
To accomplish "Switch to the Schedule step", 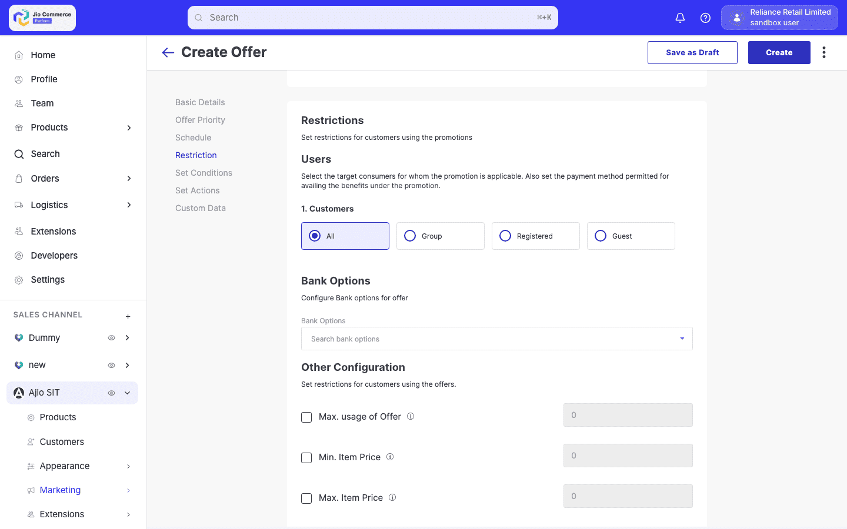I will coord(193,137).
